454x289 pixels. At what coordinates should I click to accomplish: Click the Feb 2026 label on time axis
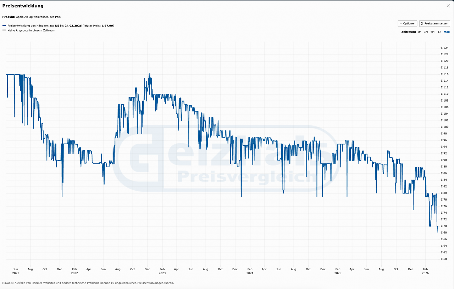425,271
